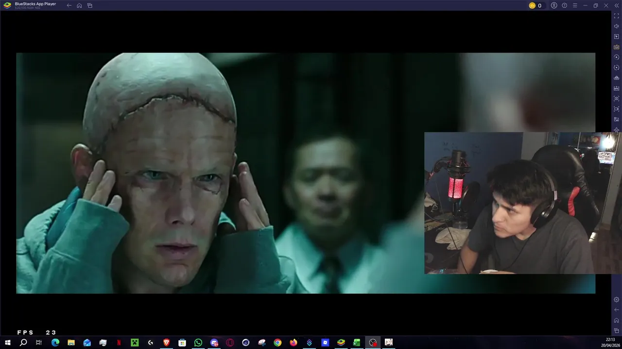Image resolution: width=622 pixels, height=349 pixels.
Task: Open BlueStacks home screen from top bar
Action: click(79, 5)
